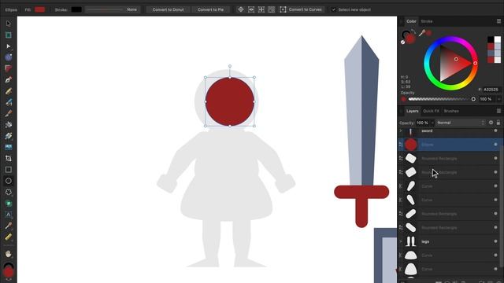Screen dimensions: 504x283
Task: Select the Node tool
Action: pyautogui.click(x=9, y=46)
